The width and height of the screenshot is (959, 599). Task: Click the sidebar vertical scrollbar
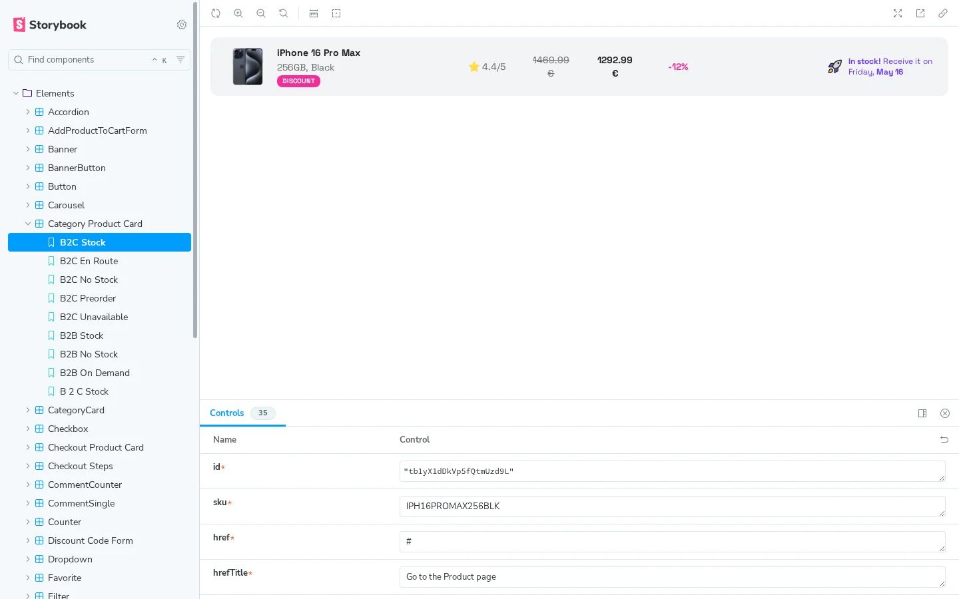tap(195, 170)
